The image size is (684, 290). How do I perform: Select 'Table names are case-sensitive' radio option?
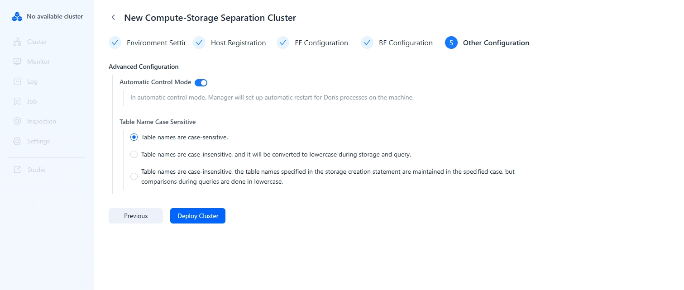(134, 137)
